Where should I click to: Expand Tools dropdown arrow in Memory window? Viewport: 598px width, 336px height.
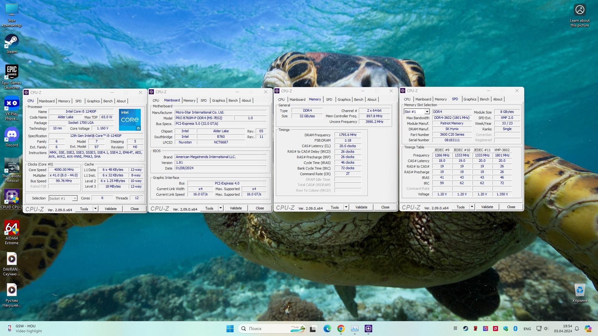point(346,207)
